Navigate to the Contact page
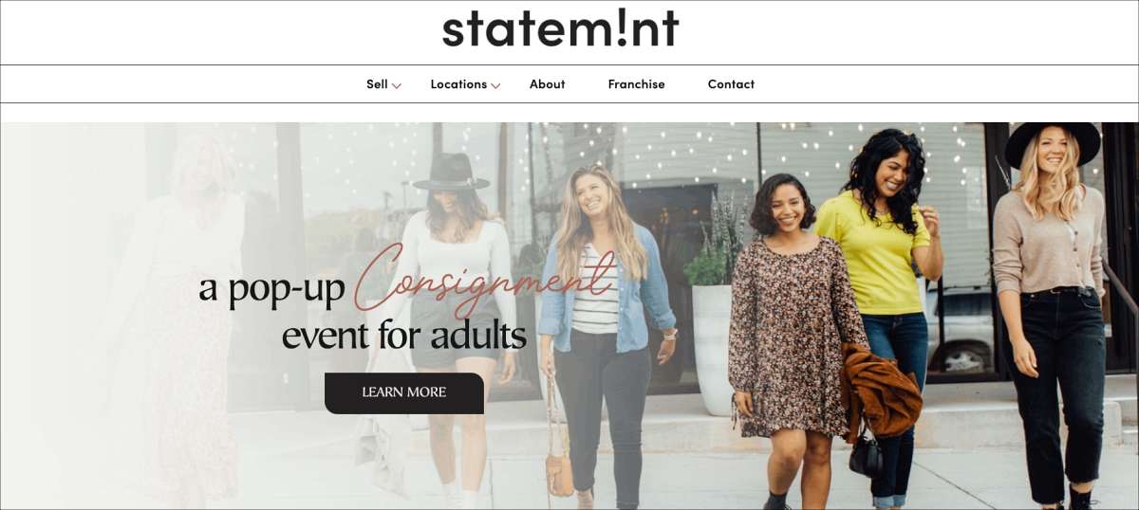This screenshot has width=1139, height=510. pos(731,84)
